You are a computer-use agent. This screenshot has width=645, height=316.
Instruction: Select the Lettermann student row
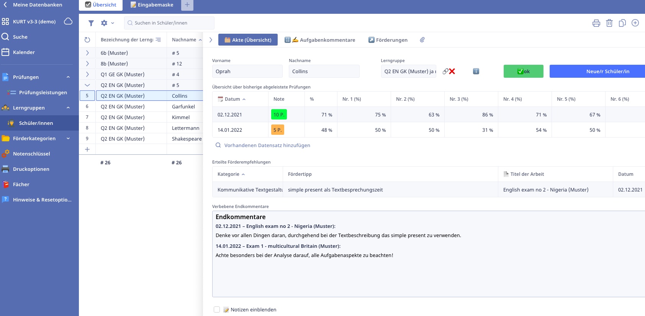point(141,128)
